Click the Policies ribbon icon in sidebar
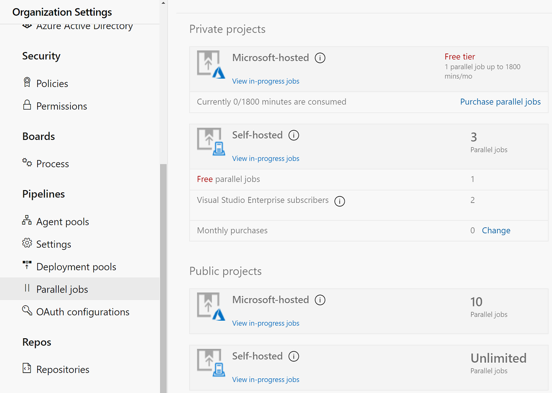Image resolution: width=552 pixels, height=393 pixels. [x=27, y=82]
